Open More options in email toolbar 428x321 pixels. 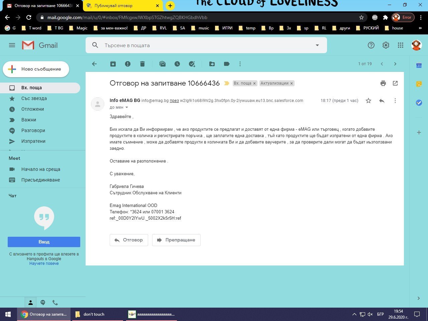click(x=240, y=64)
